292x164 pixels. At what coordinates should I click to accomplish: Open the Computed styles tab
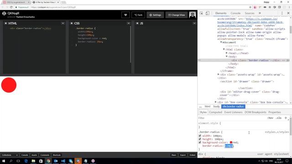pos(215,112)
